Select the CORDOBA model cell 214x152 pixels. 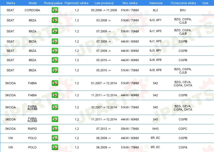pos(32,10)
